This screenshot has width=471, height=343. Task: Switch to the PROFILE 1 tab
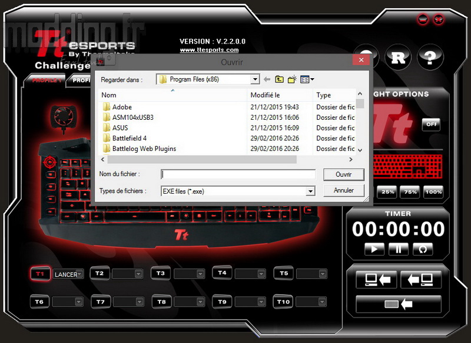tap(46, 80)
